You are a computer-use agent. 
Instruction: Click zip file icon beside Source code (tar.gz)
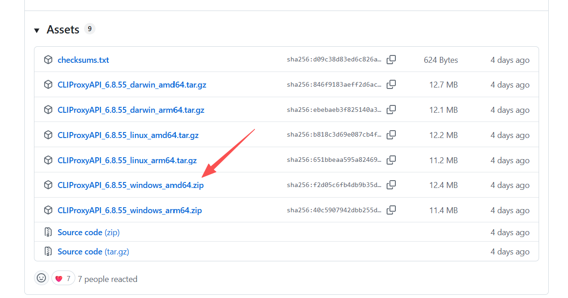point(48,251)
